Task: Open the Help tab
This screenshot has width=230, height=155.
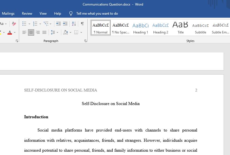Action: (57, 14)
